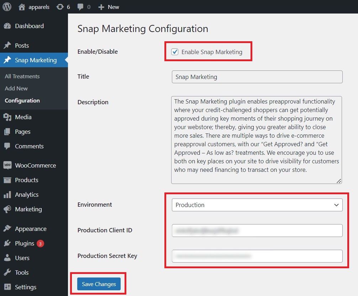Click the Comments sidebar icon
The image size is (358, 296).
7,146
